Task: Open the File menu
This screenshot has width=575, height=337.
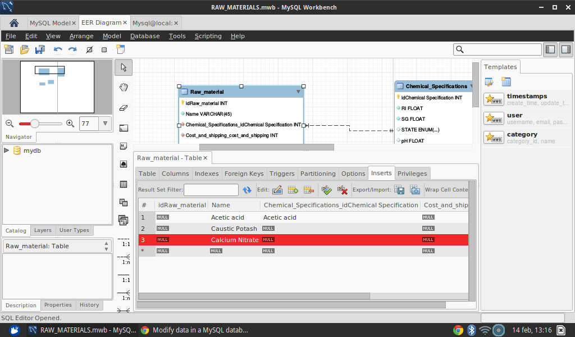Action: pos(11,36)
